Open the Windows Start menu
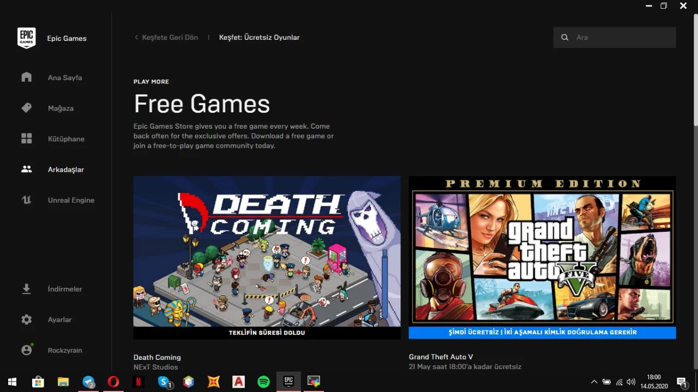The image size is (698, 392). pos(12,382)
